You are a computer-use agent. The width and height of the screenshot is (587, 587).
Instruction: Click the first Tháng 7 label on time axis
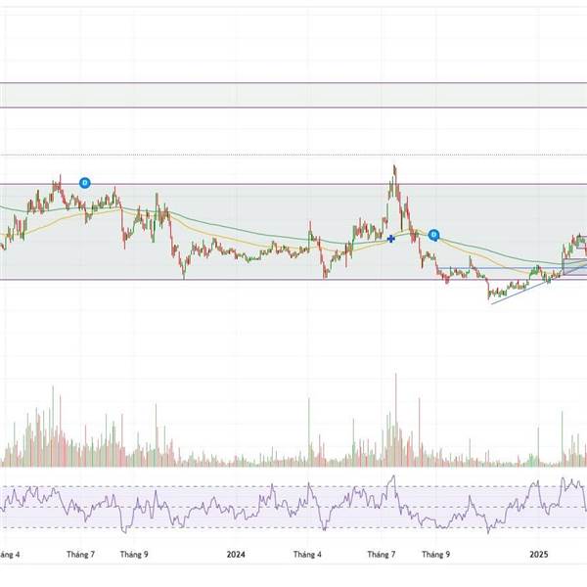[80, 554]
